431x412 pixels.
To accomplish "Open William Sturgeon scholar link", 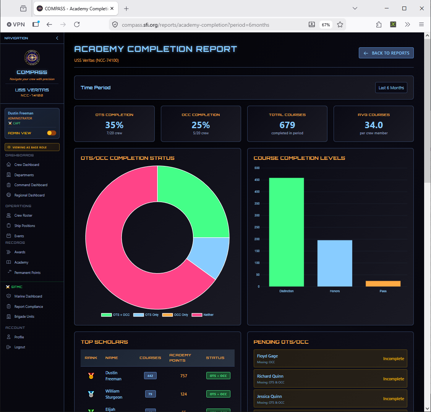I will point(114,394).
